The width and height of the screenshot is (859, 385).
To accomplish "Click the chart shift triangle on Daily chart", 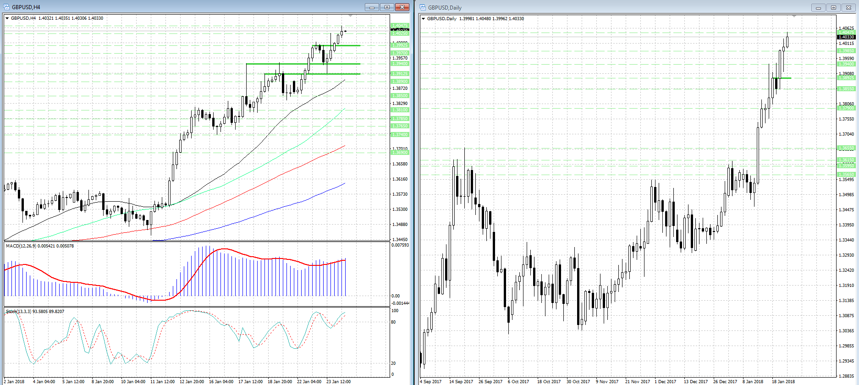I will point(794,16).
